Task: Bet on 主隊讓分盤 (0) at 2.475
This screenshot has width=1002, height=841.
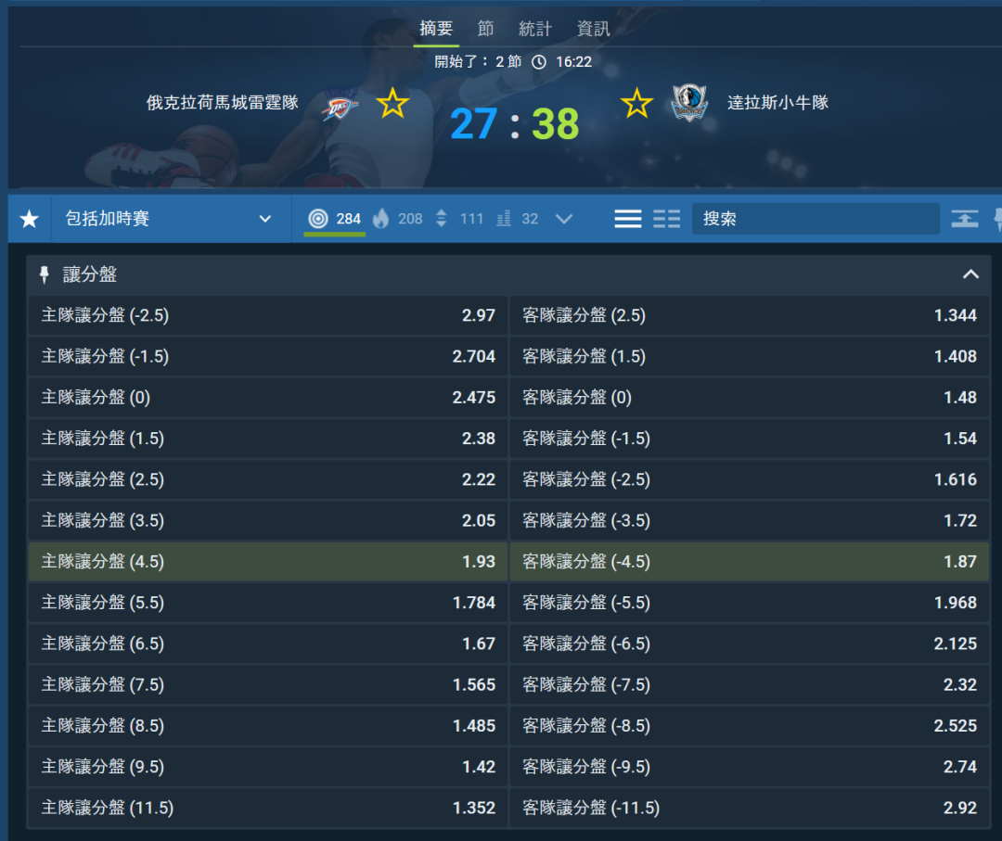Action: click(x=268, y=397)
